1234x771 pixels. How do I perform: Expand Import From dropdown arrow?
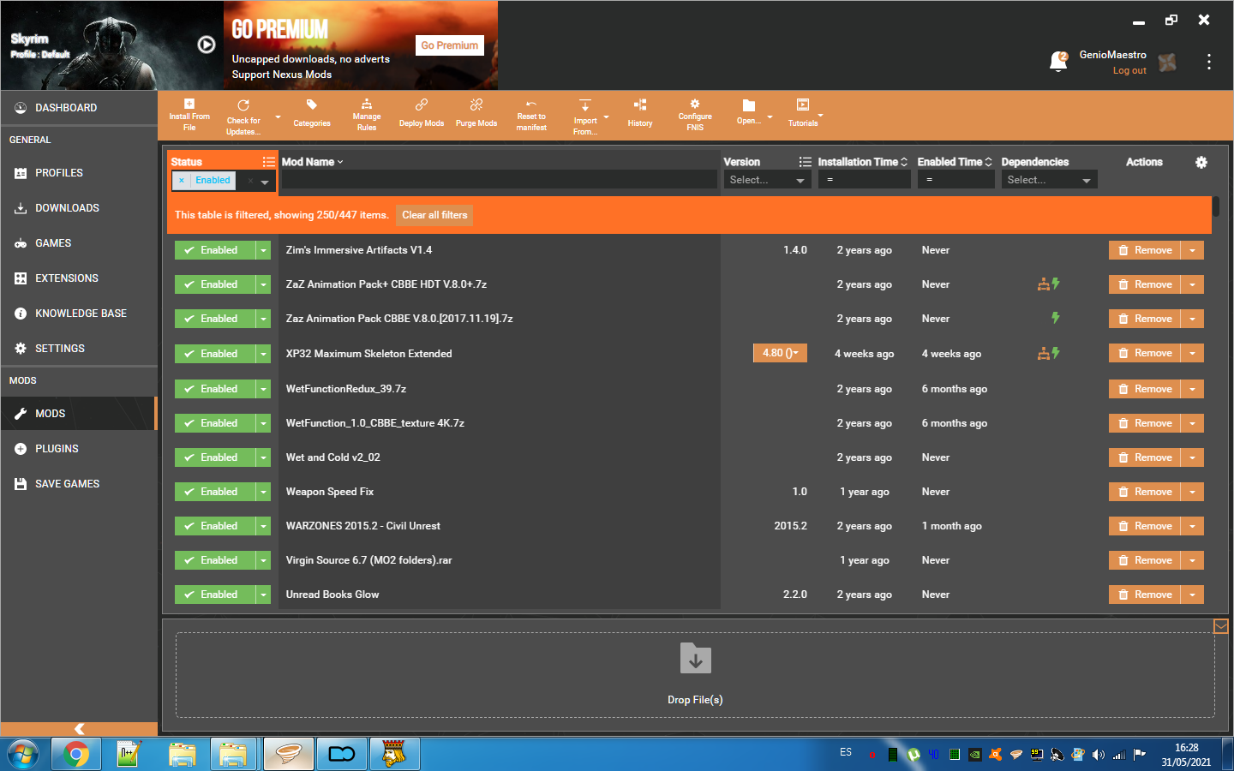pyautogui.click(x=607, y=117)
